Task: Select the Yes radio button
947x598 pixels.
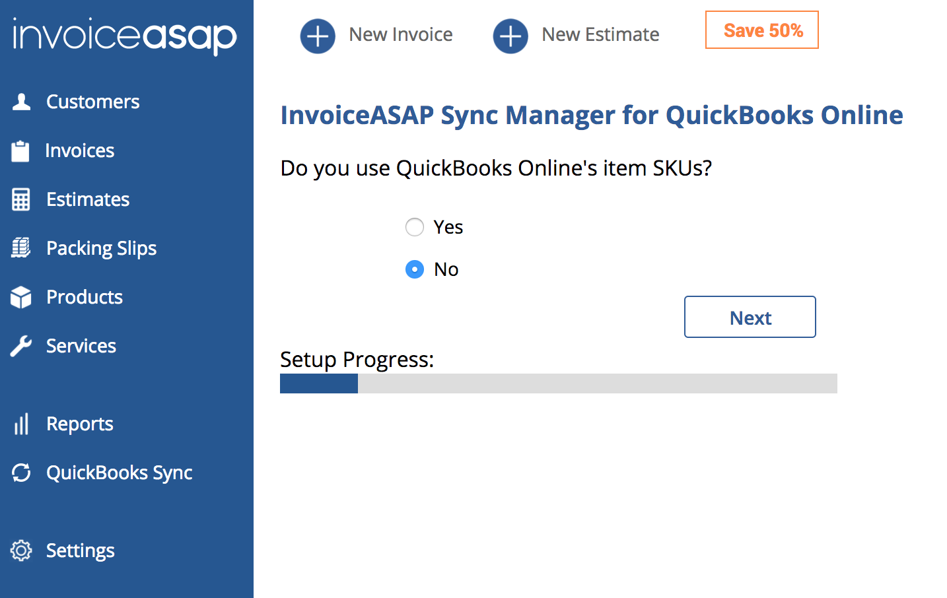Action: pos(415,227)
